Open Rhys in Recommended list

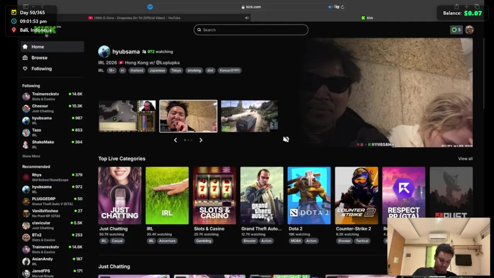(52, 177)
